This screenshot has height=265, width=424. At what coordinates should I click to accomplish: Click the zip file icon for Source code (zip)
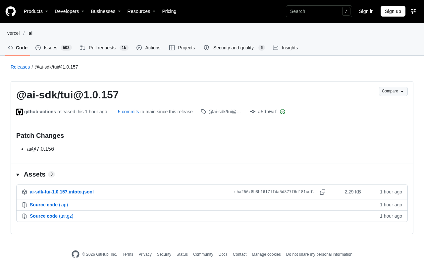(x=25, y=205)
